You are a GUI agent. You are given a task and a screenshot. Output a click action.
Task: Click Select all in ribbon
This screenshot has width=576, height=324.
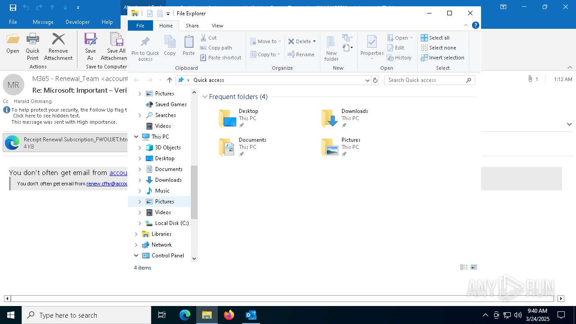point(435,38)
